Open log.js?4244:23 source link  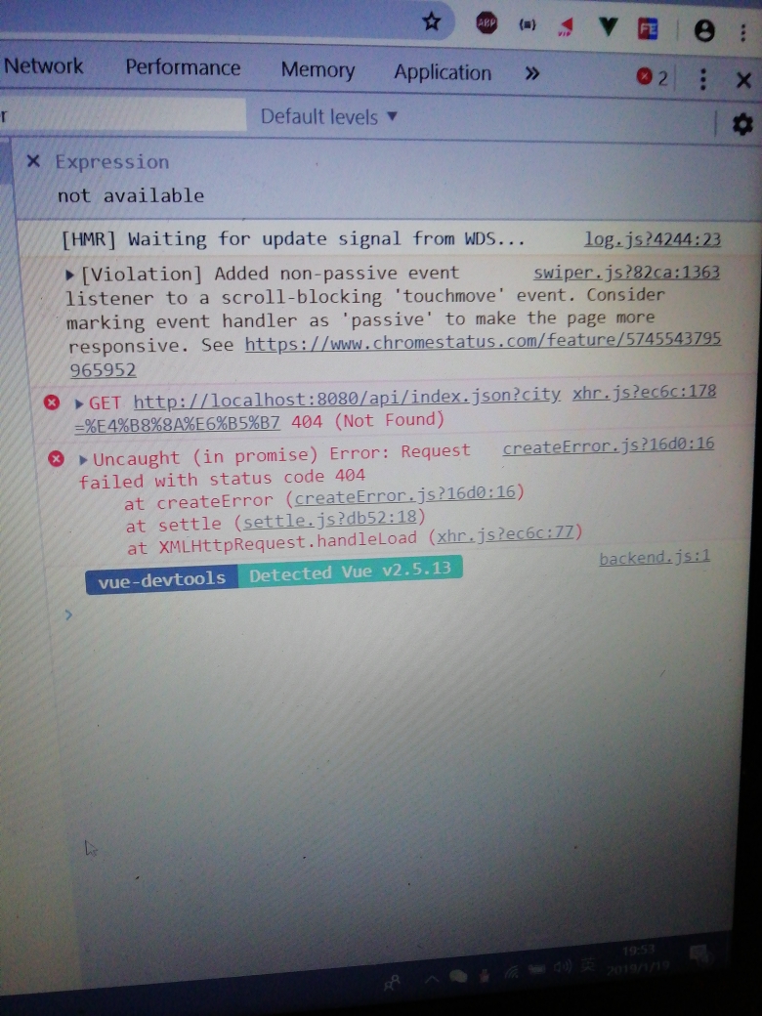653,239
